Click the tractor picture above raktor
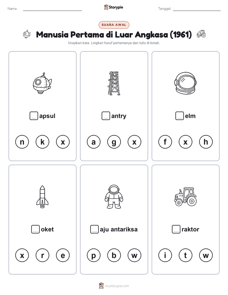Viewport: 228px width, 295px height. (x=186, y=197)
